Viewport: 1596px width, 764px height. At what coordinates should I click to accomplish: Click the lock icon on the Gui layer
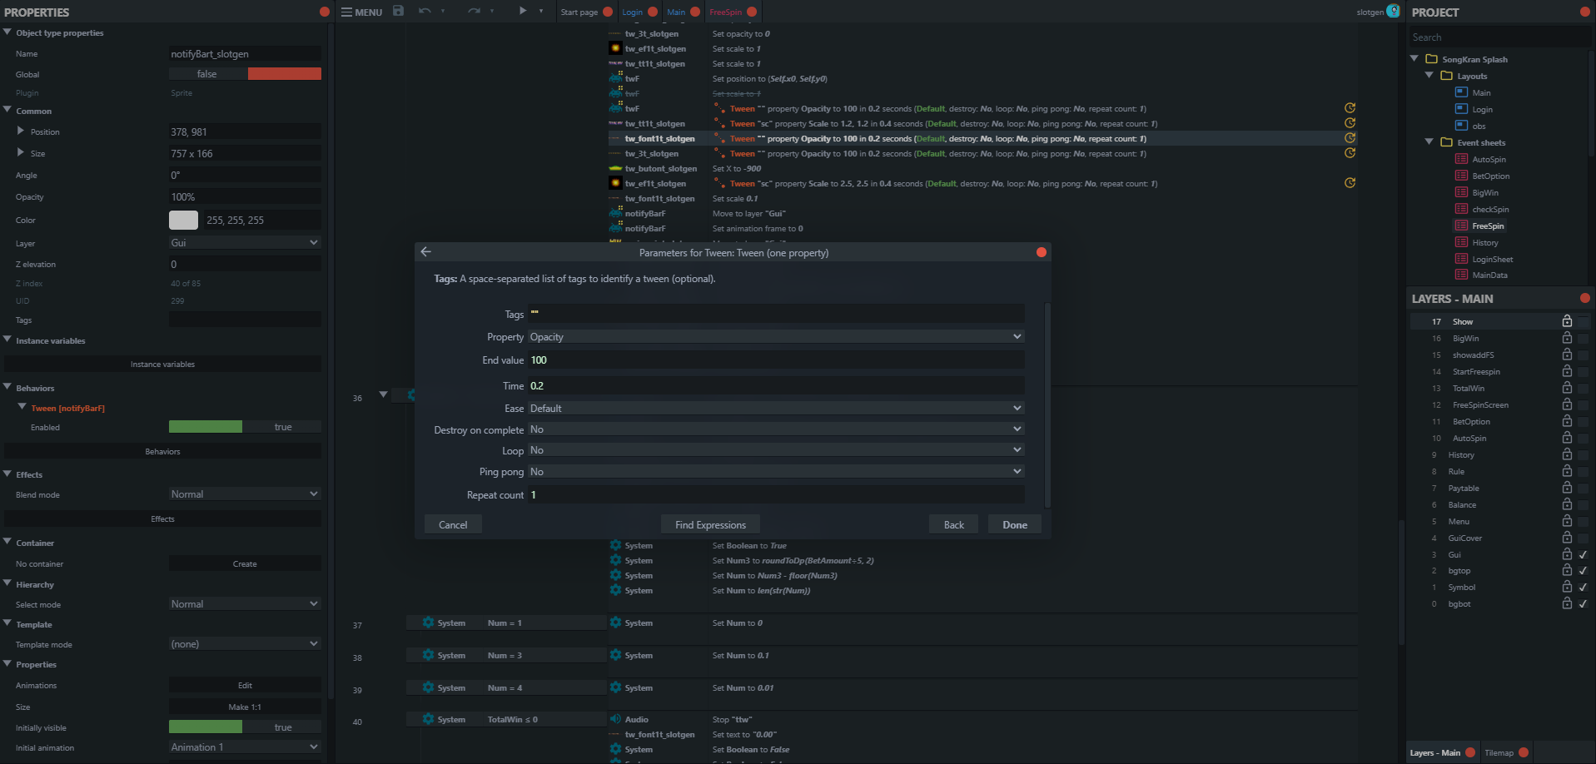[x=1567, y=554]
